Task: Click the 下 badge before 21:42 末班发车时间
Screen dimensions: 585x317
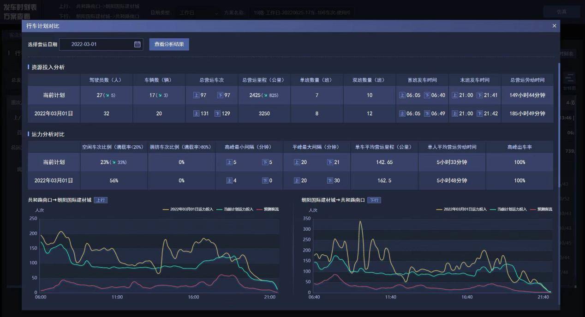Action: pyautogui.click(x=479, y=114)
